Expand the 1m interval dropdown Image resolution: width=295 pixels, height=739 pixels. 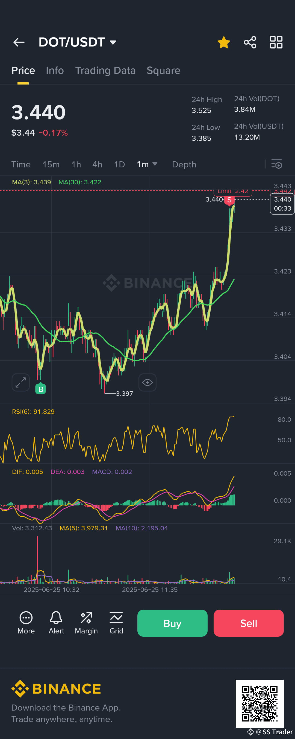pos(147,164)
